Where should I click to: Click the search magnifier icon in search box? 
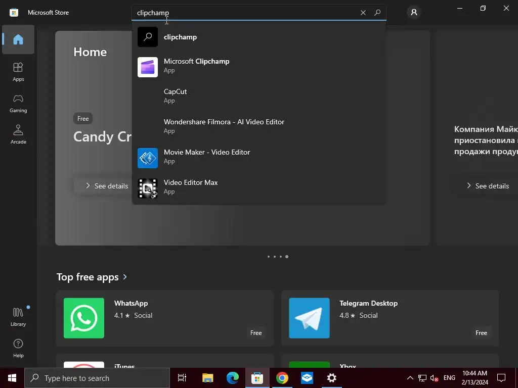tap(377, 13)
